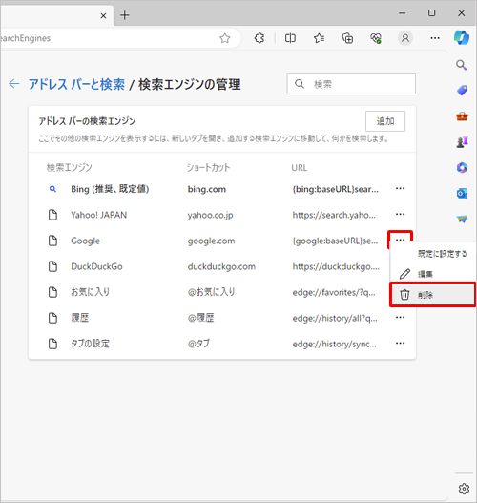Screen dimensions: 477x503
Task: Click the page icon beside DuckDuckGo
Action: coord(52,266)
